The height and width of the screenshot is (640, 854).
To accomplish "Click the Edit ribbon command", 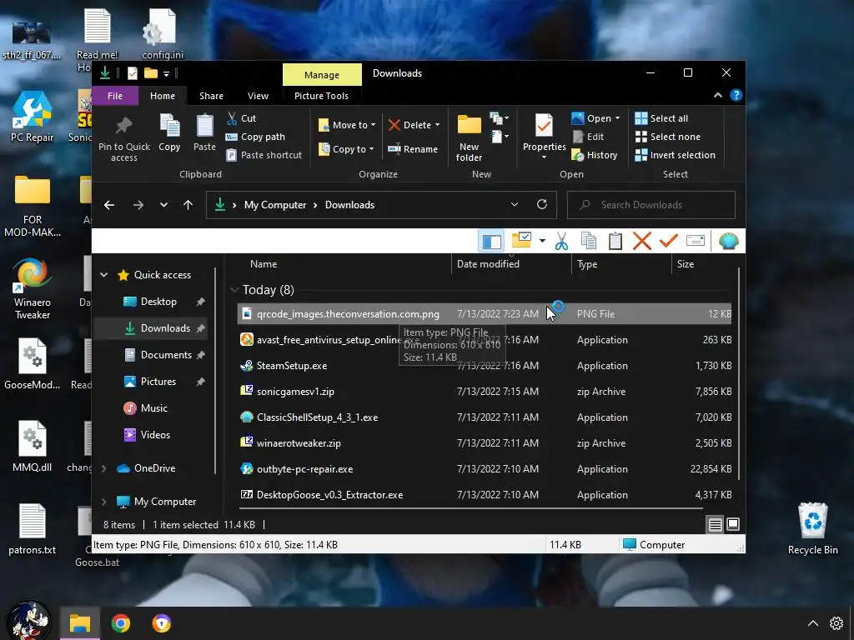I will point(588,137).
